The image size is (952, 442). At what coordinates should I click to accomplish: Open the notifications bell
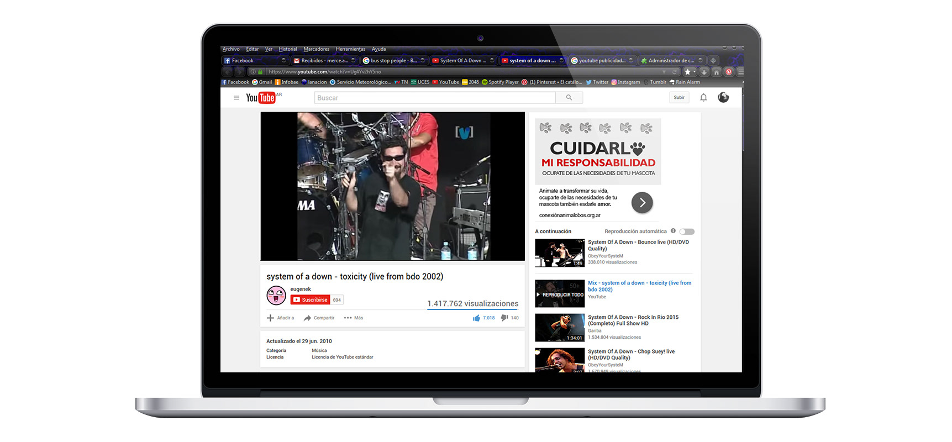pyautogui.click(x=703, y=97)
